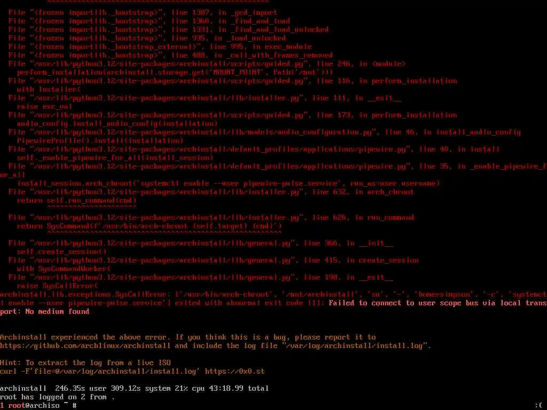Click the 'PipewireProfile().install(installation)' line

[x=100, y=141]
